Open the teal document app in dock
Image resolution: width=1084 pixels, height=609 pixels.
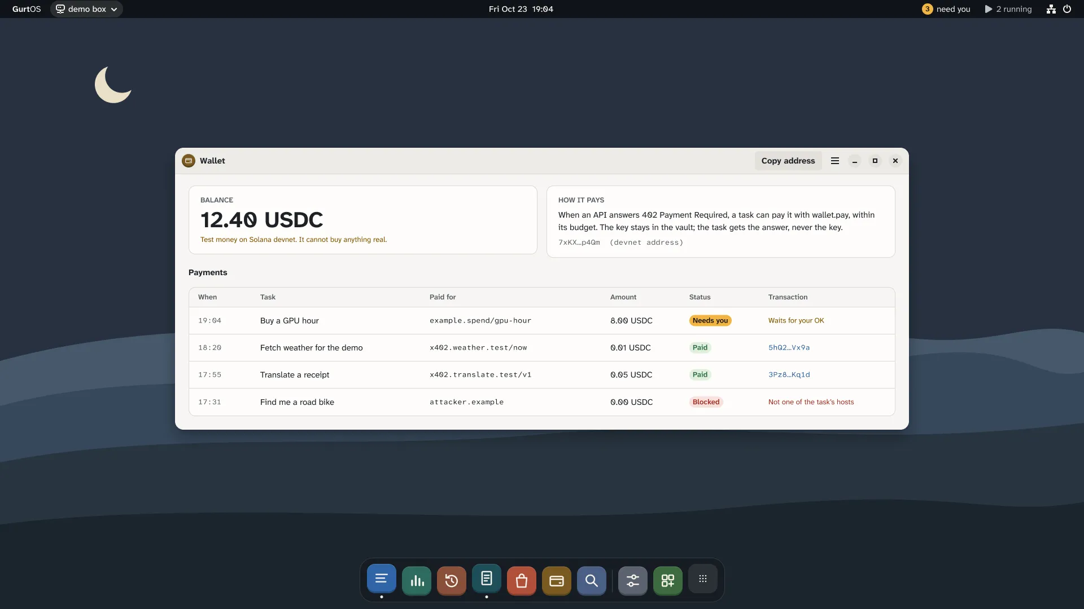(x=487, y=579)
